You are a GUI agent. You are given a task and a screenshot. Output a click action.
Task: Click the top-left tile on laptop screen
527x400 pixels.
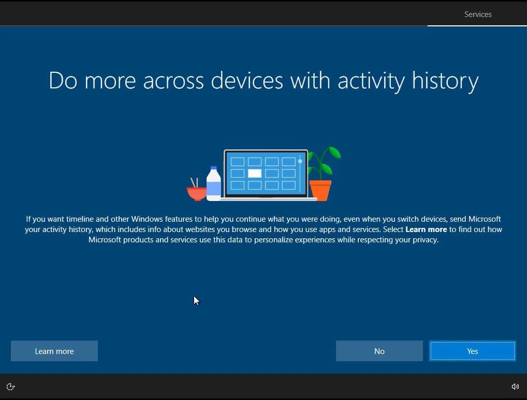(237, 162)
